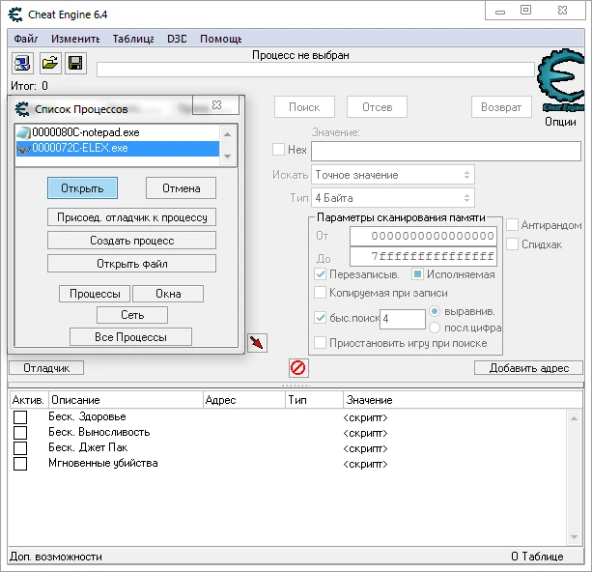Activate the Беск. Выносливость script checkbox
Screen dimensions: 592x572
tap(20, 433)
